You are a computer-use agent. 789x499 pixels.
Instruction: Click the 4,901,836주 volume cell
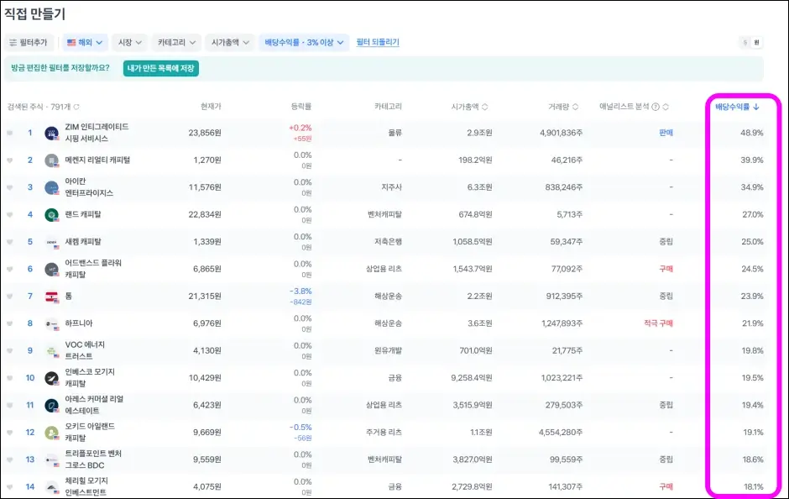[x=561, y=133]
